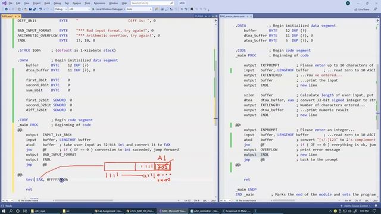This screenshot has width=381, height=214.
Task: Open the Window menu
Action: pos(113,3)
